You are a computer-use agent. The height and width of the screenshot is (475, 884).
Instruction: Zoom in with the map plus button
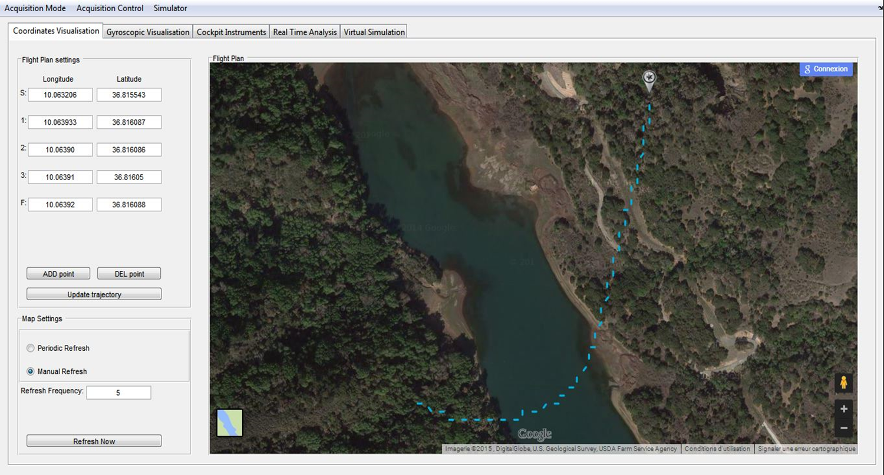point(843,408)
